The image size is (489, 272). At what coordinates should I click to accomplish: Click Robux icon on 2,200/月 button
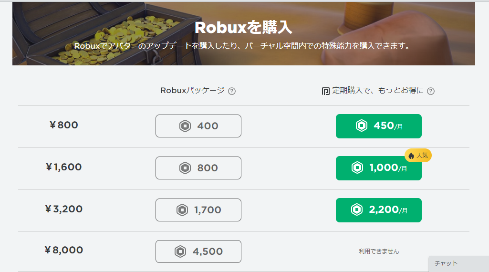pyautogui.click(x=357, y=210)
